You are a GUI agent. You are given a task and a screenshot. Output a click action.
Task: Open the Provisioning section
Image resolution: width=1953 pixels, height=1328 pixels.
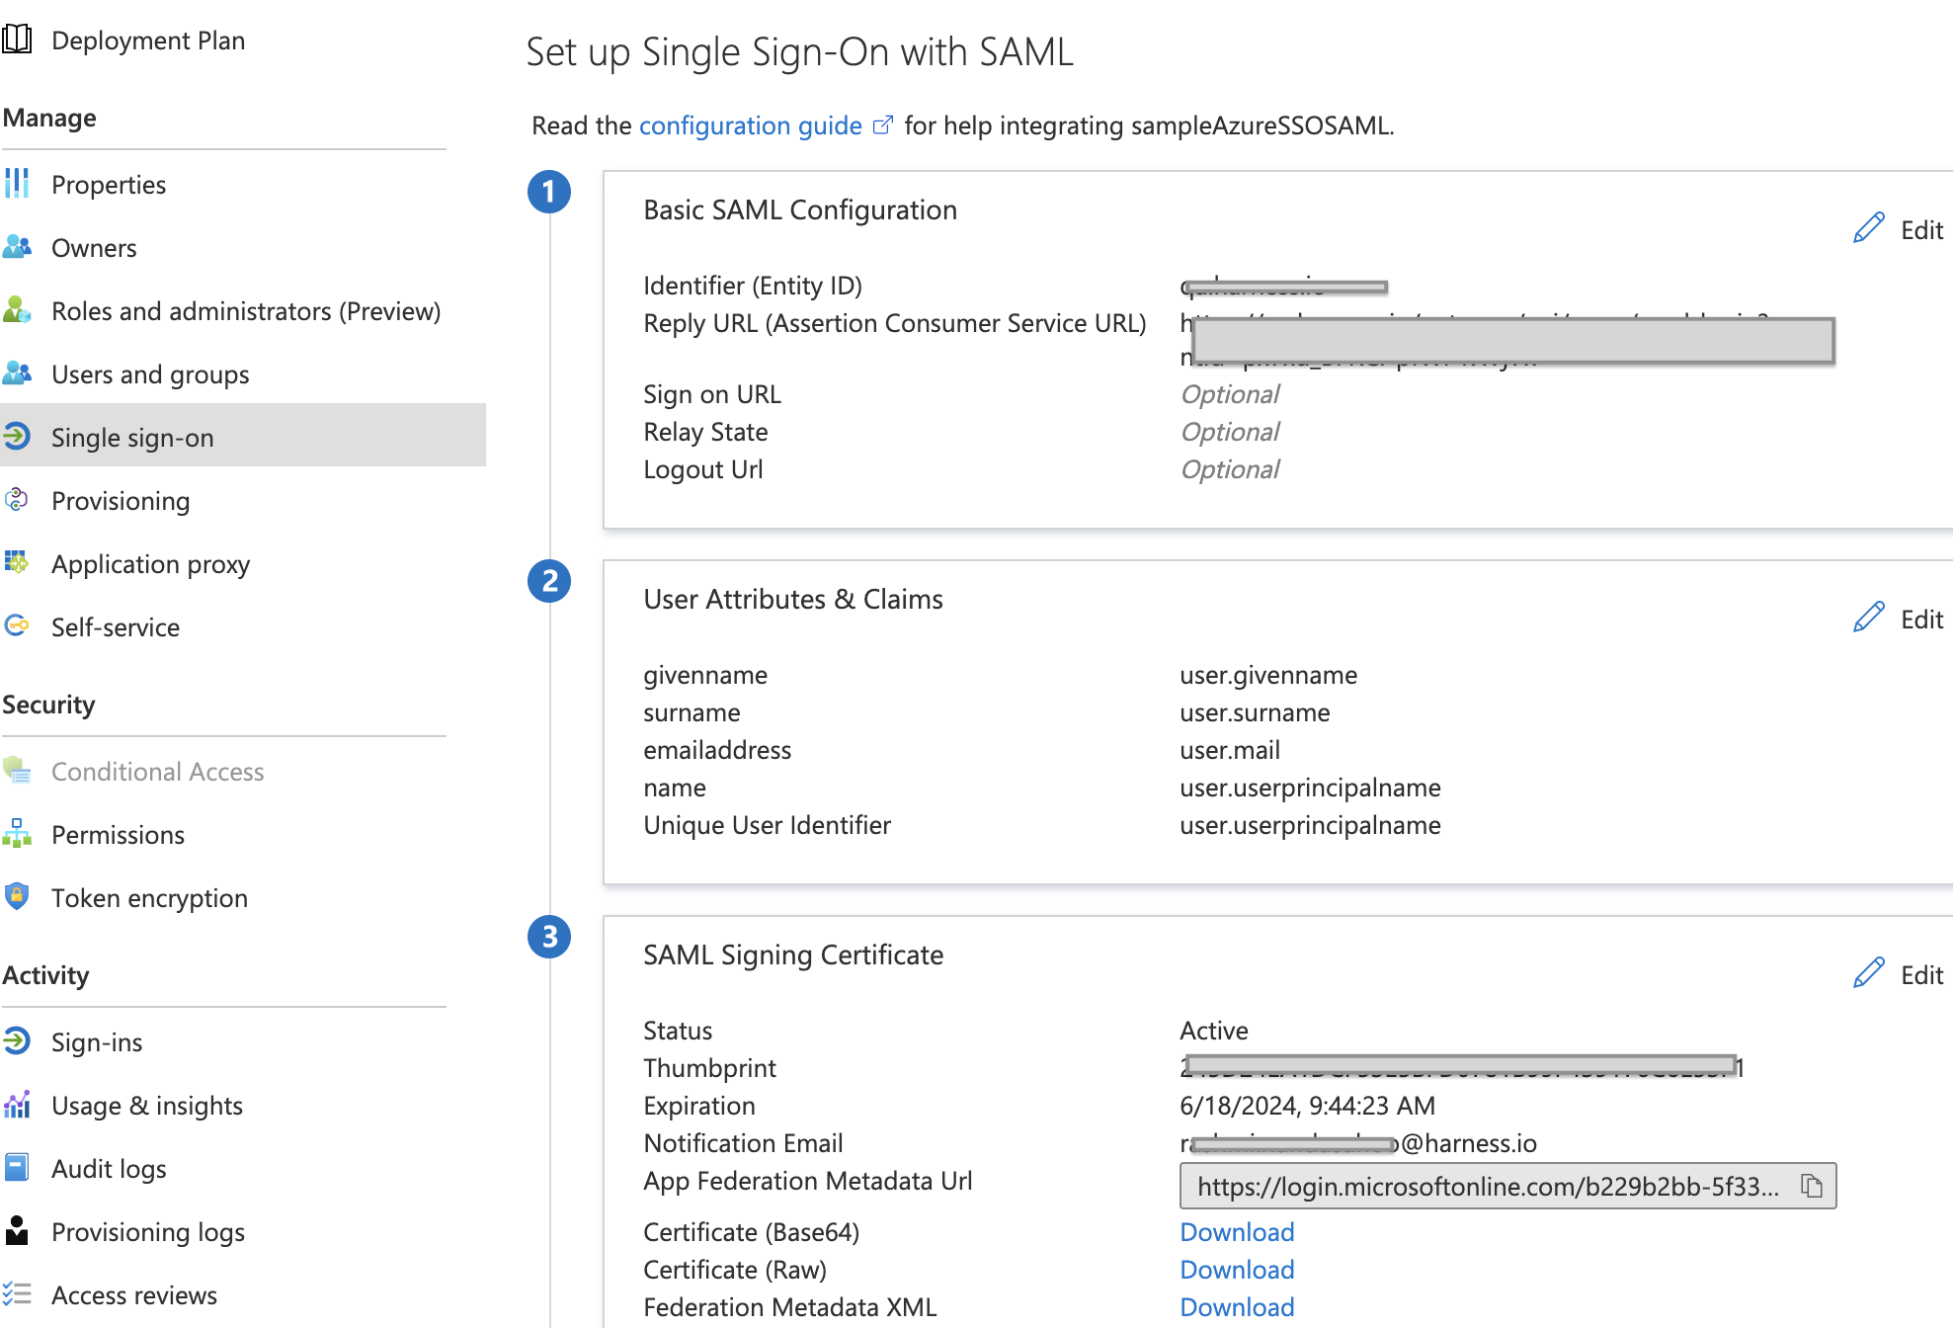click(x=121, y=500)
